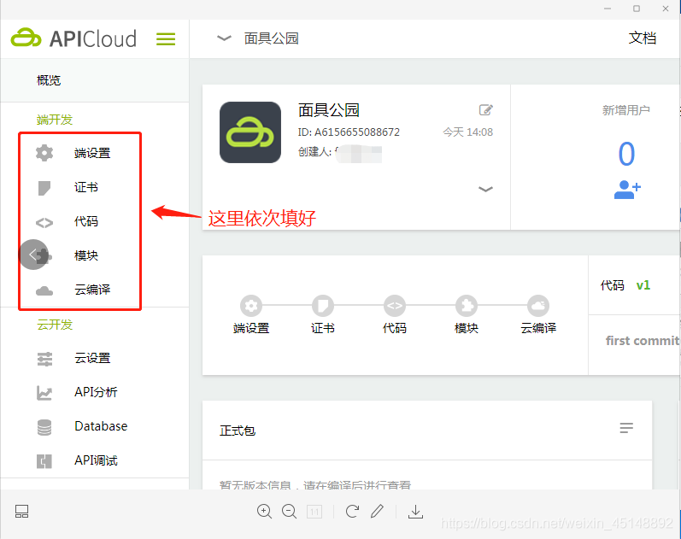Open the 正式包 list menu icon
Screen dimensions: 681x539
626,428
